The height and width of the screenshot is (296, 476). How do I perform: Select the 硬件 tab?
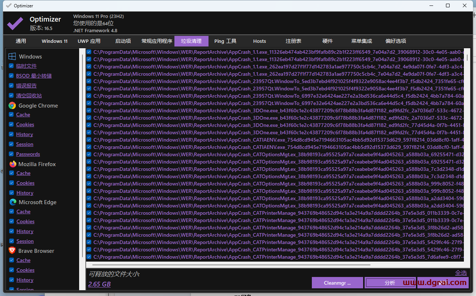point(328,41)
